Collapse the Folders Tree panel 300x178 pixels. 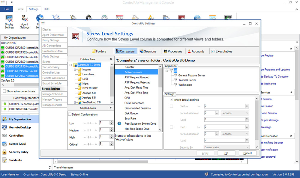(111, 59)
